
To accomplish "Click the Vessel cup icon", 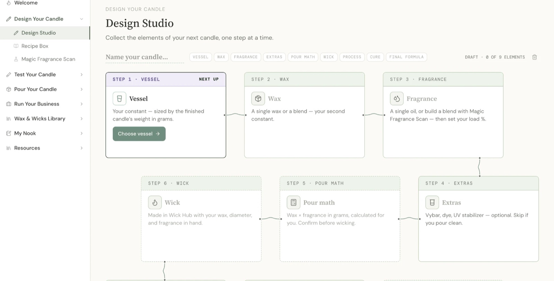I will click(x=119, y=99).
